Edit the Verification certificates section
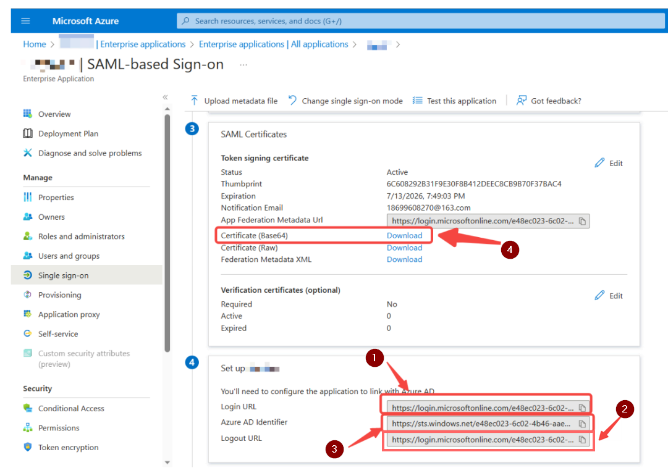 tap(609, 295)
